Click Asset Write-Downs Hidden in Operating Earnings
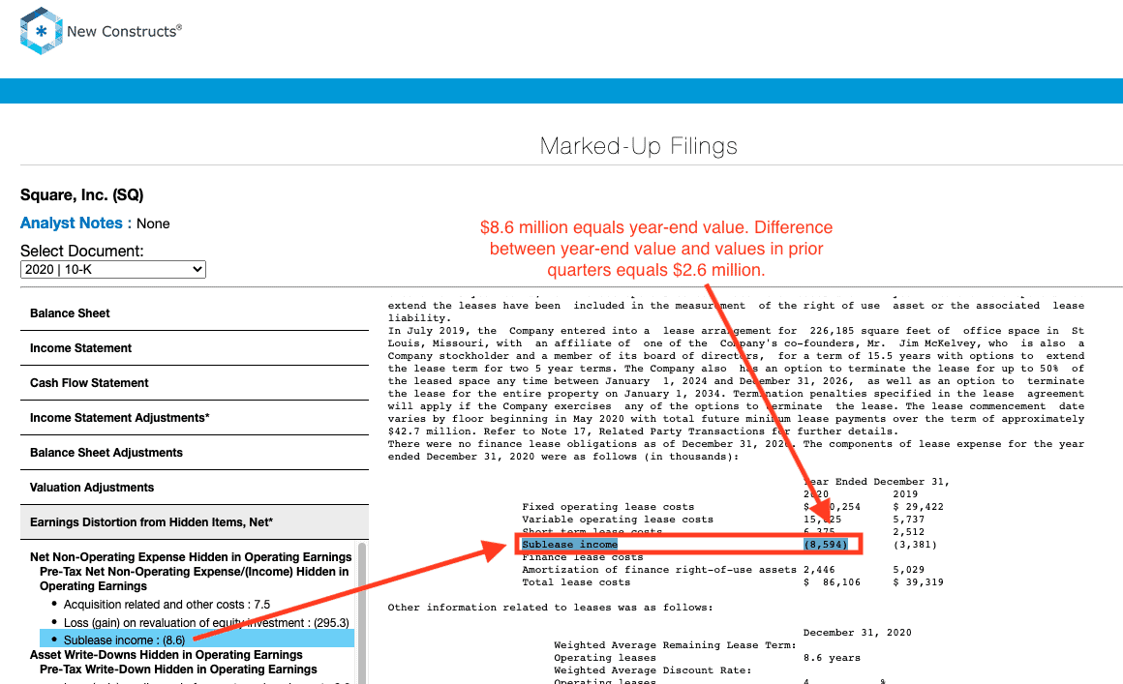Screen dimensions: 1123x684 tap(167, 655)
